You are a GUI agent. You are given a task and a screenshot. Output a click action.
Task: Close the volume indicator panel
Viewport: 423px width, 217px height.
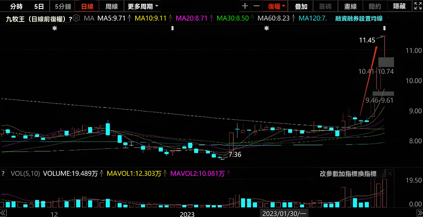[390, 173]
